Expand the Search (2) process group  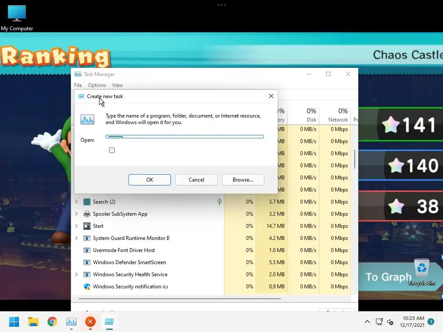76,201
